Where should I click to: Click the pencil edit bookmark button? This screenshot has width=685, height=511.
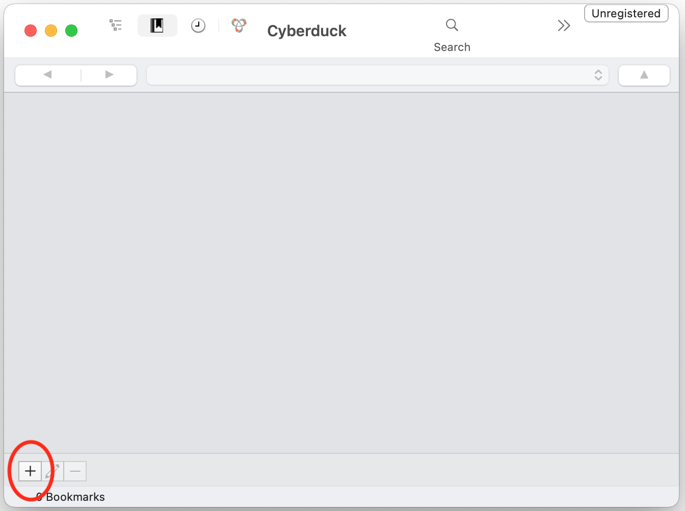pos(53,471)
